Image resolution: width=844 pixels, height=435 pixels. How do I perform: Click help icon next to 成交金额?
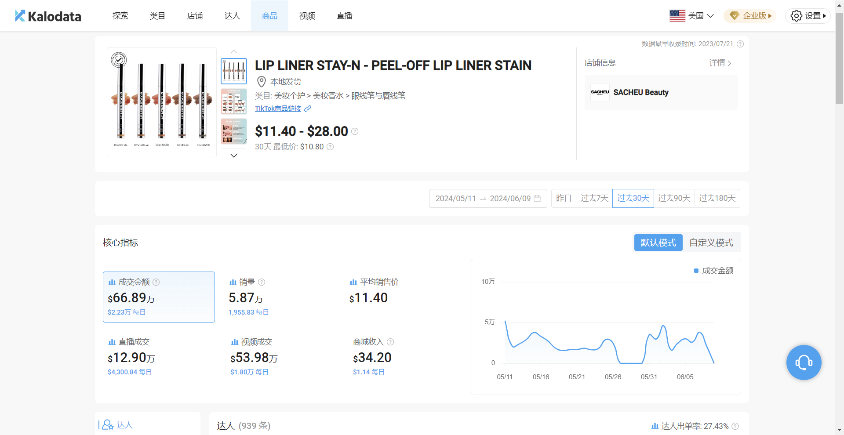[x=156, y=282]
